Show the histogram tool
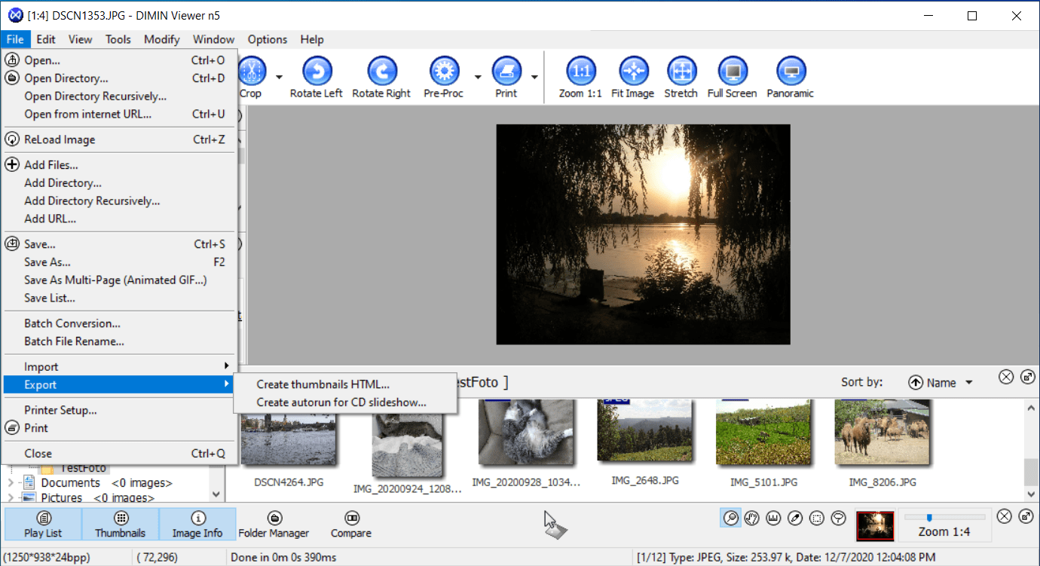This screenshot has height=566, width=1040. [773, 518]
